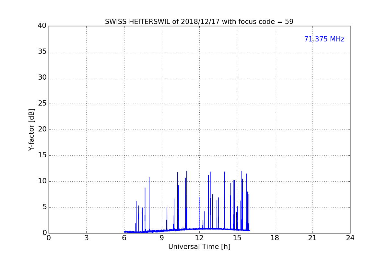Screen dimensions: 389x259
Task: Click the 'Universal Time [h]' axis label
Action: pos(199,247)
